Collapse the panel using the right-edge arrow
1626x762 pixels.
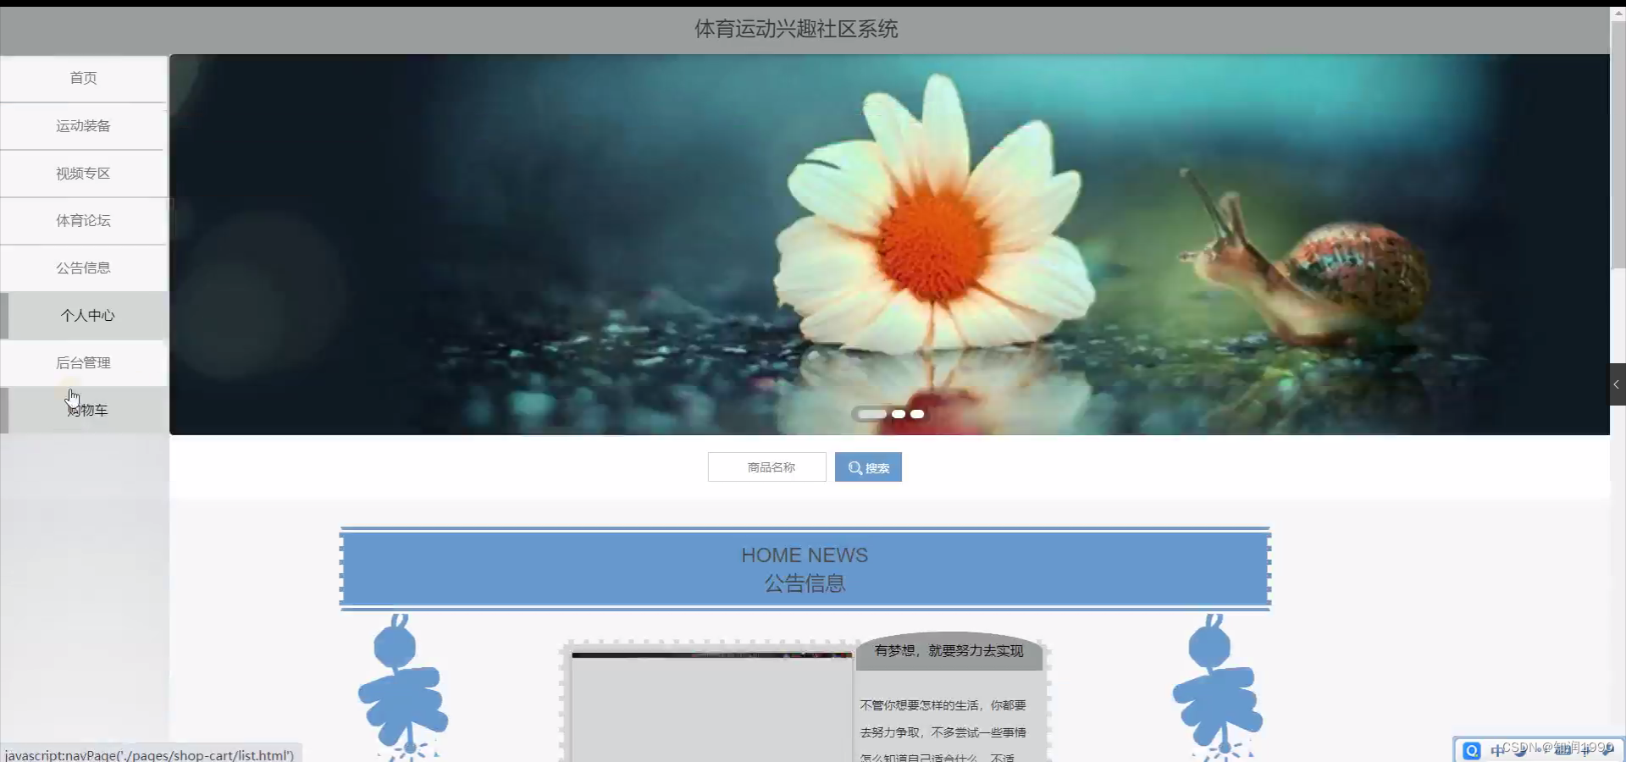coord(1617,384)
